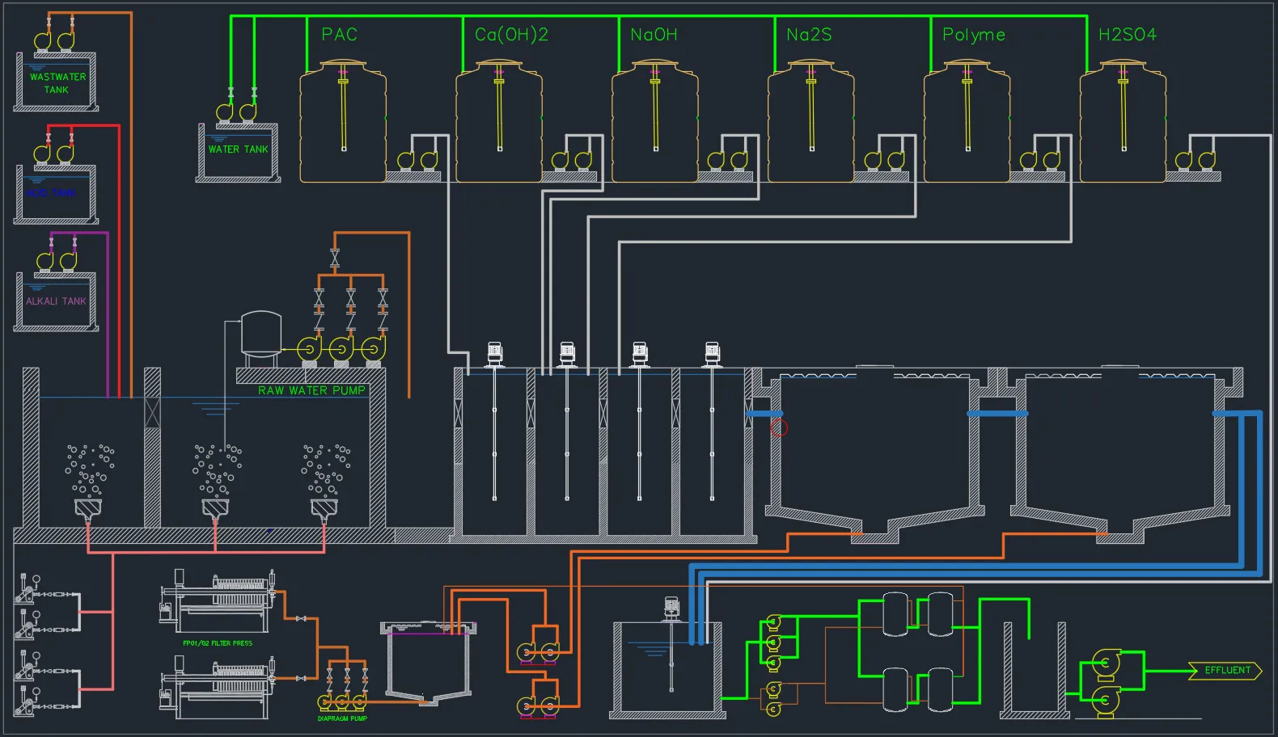Select the mixer motor on the bottom sump tank
Viewport: 1278px width, 737px height.
(671, 607)
